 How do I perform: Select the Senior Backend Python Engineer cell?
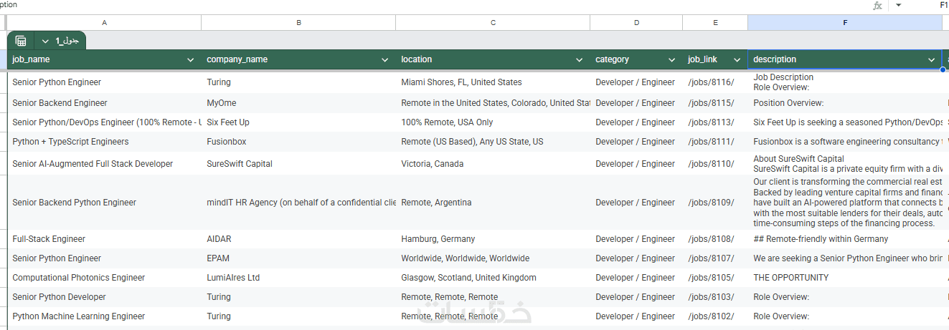pos(104,203)
